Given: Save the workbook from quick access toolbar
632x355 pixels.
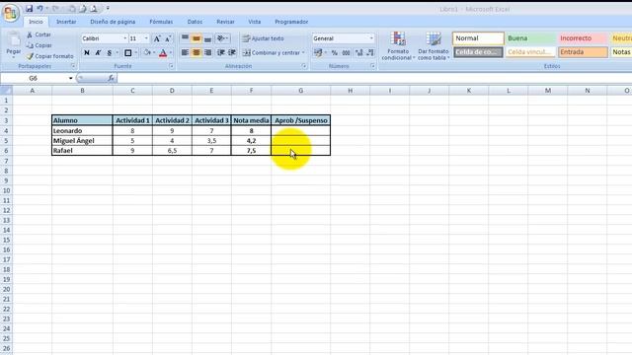Looking at the screenshot, I should click(29, 9).
